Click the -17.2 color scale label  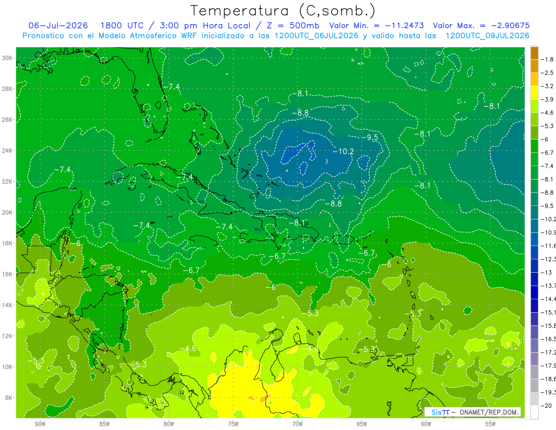[x=548, y=353]
